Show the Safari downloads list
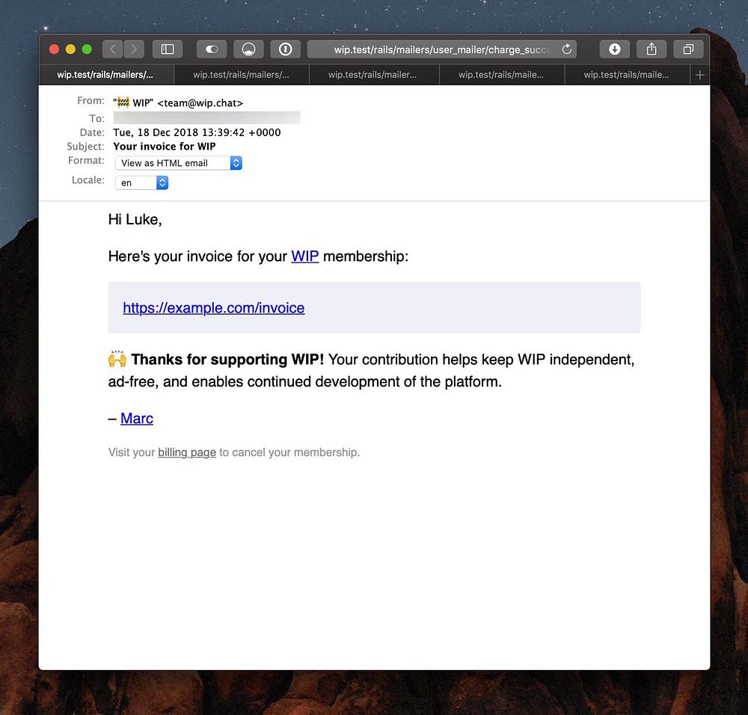The height and width of the screenshot is (715, 748). click(614, 49)
